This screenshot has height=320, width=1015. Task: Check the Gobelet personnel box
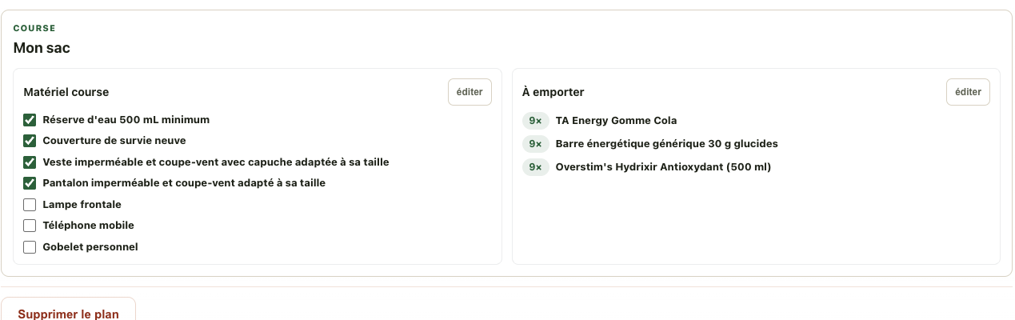tap(30, 247)
